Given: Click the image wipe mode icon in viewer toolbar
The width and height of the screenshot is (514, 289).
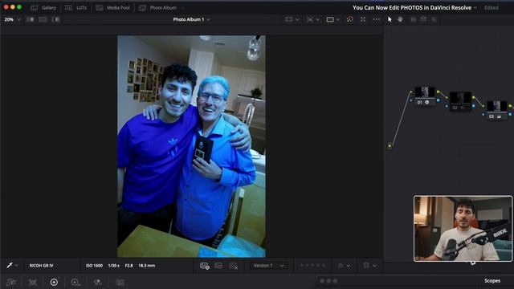Looking at the screenshot, I should (289, 19).
